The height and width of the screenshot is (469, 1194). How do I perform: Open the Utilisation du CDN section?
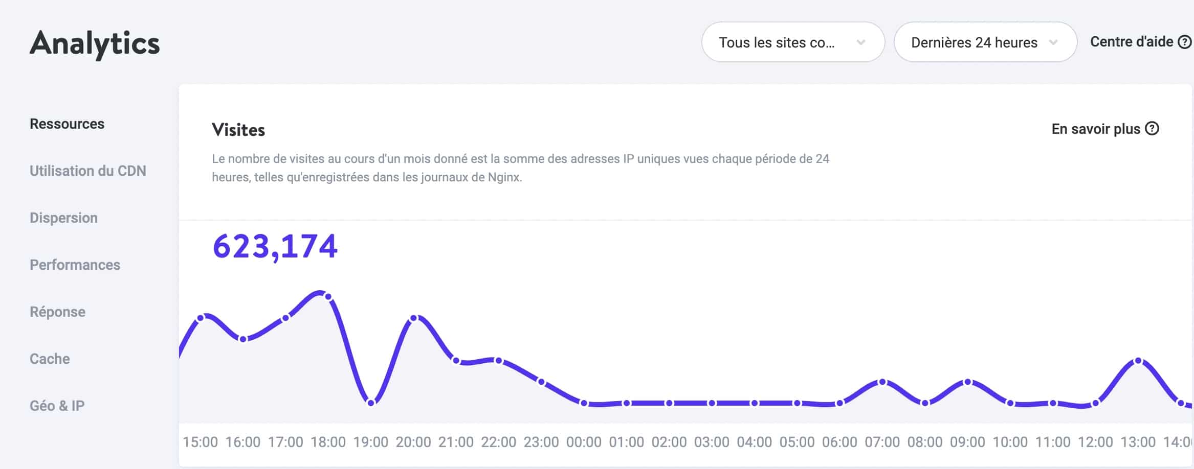point(88,171)
